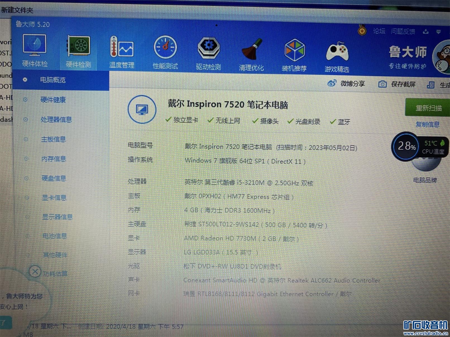Click the gold medal icon in title bar
Image resolution: width=450 pixels, height=337 pixels.
coord(362,30)
